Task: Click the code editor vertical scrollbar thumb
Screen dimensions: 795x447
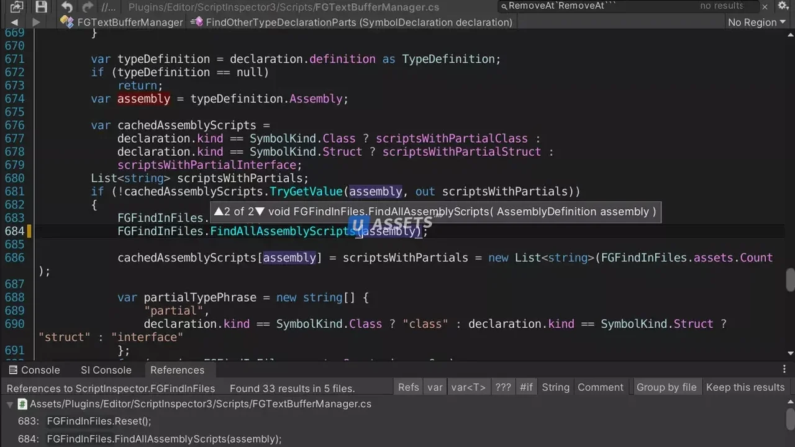Action: (790, 279)
